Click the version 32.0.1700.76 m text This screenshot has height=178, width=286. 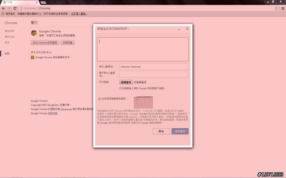click(41, 53)
